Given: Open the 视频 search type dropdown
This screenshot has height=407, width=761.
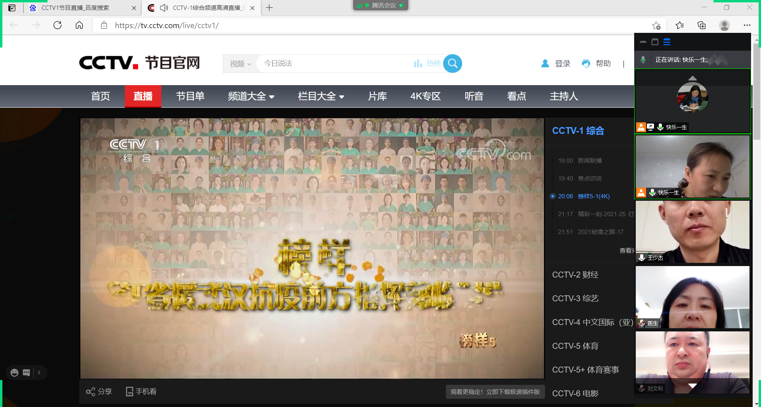Looking at the screenshot, I should (x=240, y=64).
